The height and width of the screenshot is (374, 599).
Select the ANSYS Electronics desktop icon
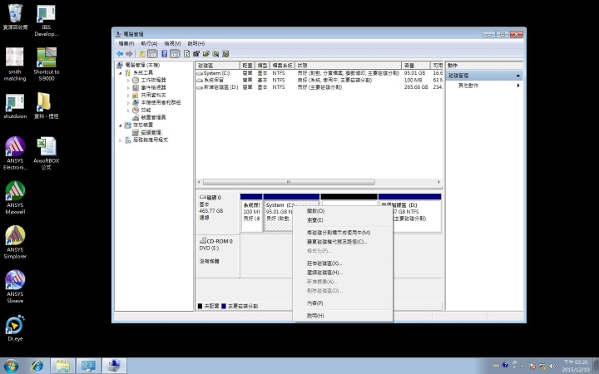point(15,154)
